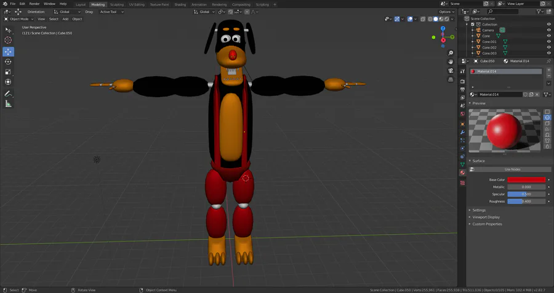Open the Modifiers wrench tab

click(462, 132)
